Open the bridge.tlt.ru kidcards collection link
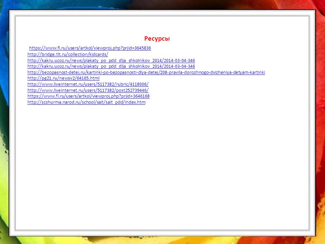 click(x=68, y=54)
